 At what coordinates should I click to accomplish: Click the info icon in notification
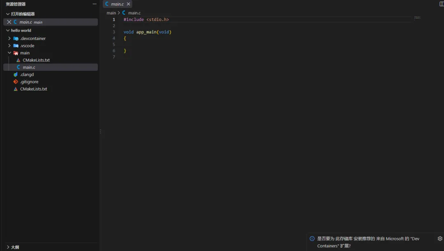point(312,239)
